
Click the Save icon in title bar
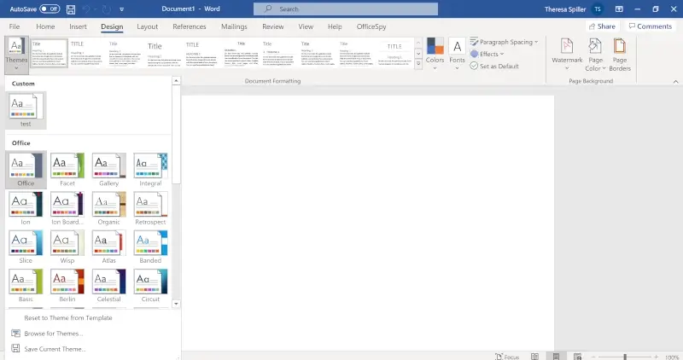click(70, 9)
